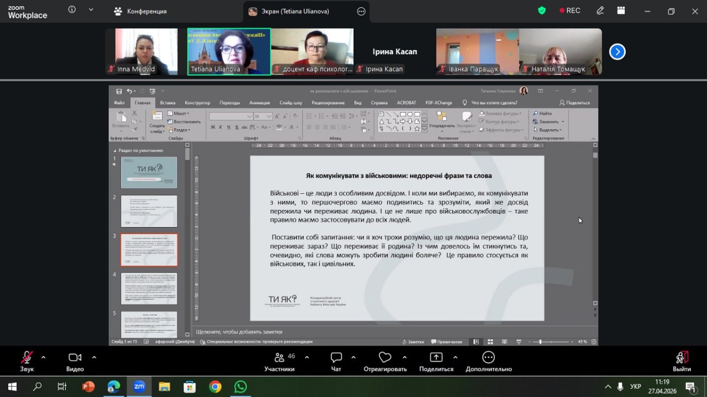Click the Поделиться share screen icon
Screen dimensions: 707x397
pos(436,357)
